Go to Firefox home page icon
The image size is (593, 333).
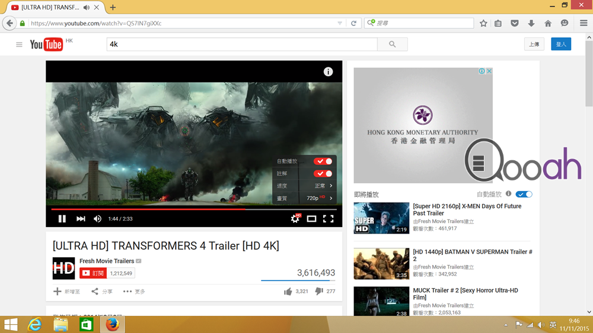pyautogui.click(x=548, y=23)
